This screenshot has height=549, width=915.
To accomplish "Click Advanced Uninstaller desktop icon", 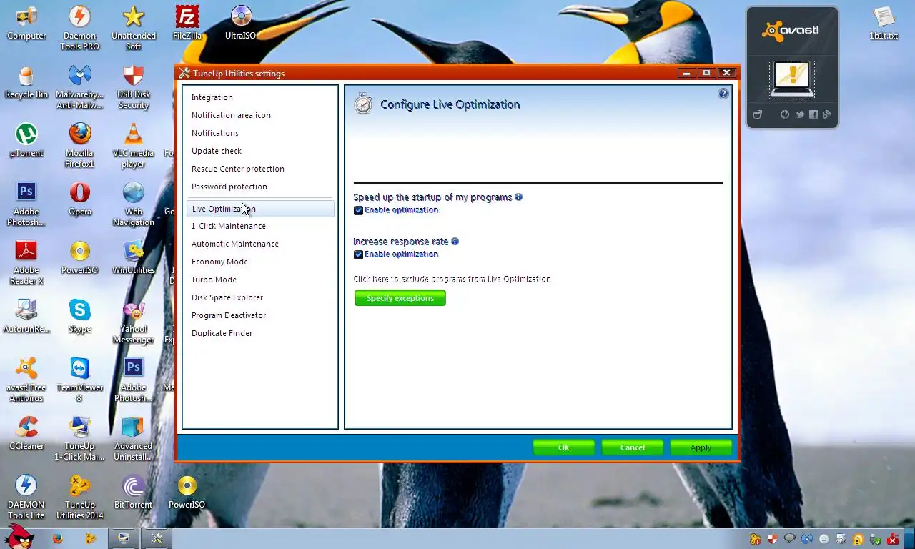I will click(133, 439).
